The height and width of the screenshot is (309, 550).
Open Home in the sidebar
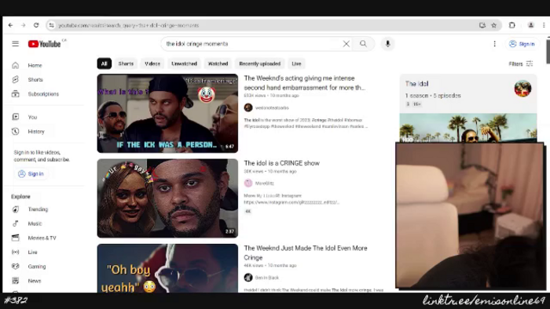[35, 65]
